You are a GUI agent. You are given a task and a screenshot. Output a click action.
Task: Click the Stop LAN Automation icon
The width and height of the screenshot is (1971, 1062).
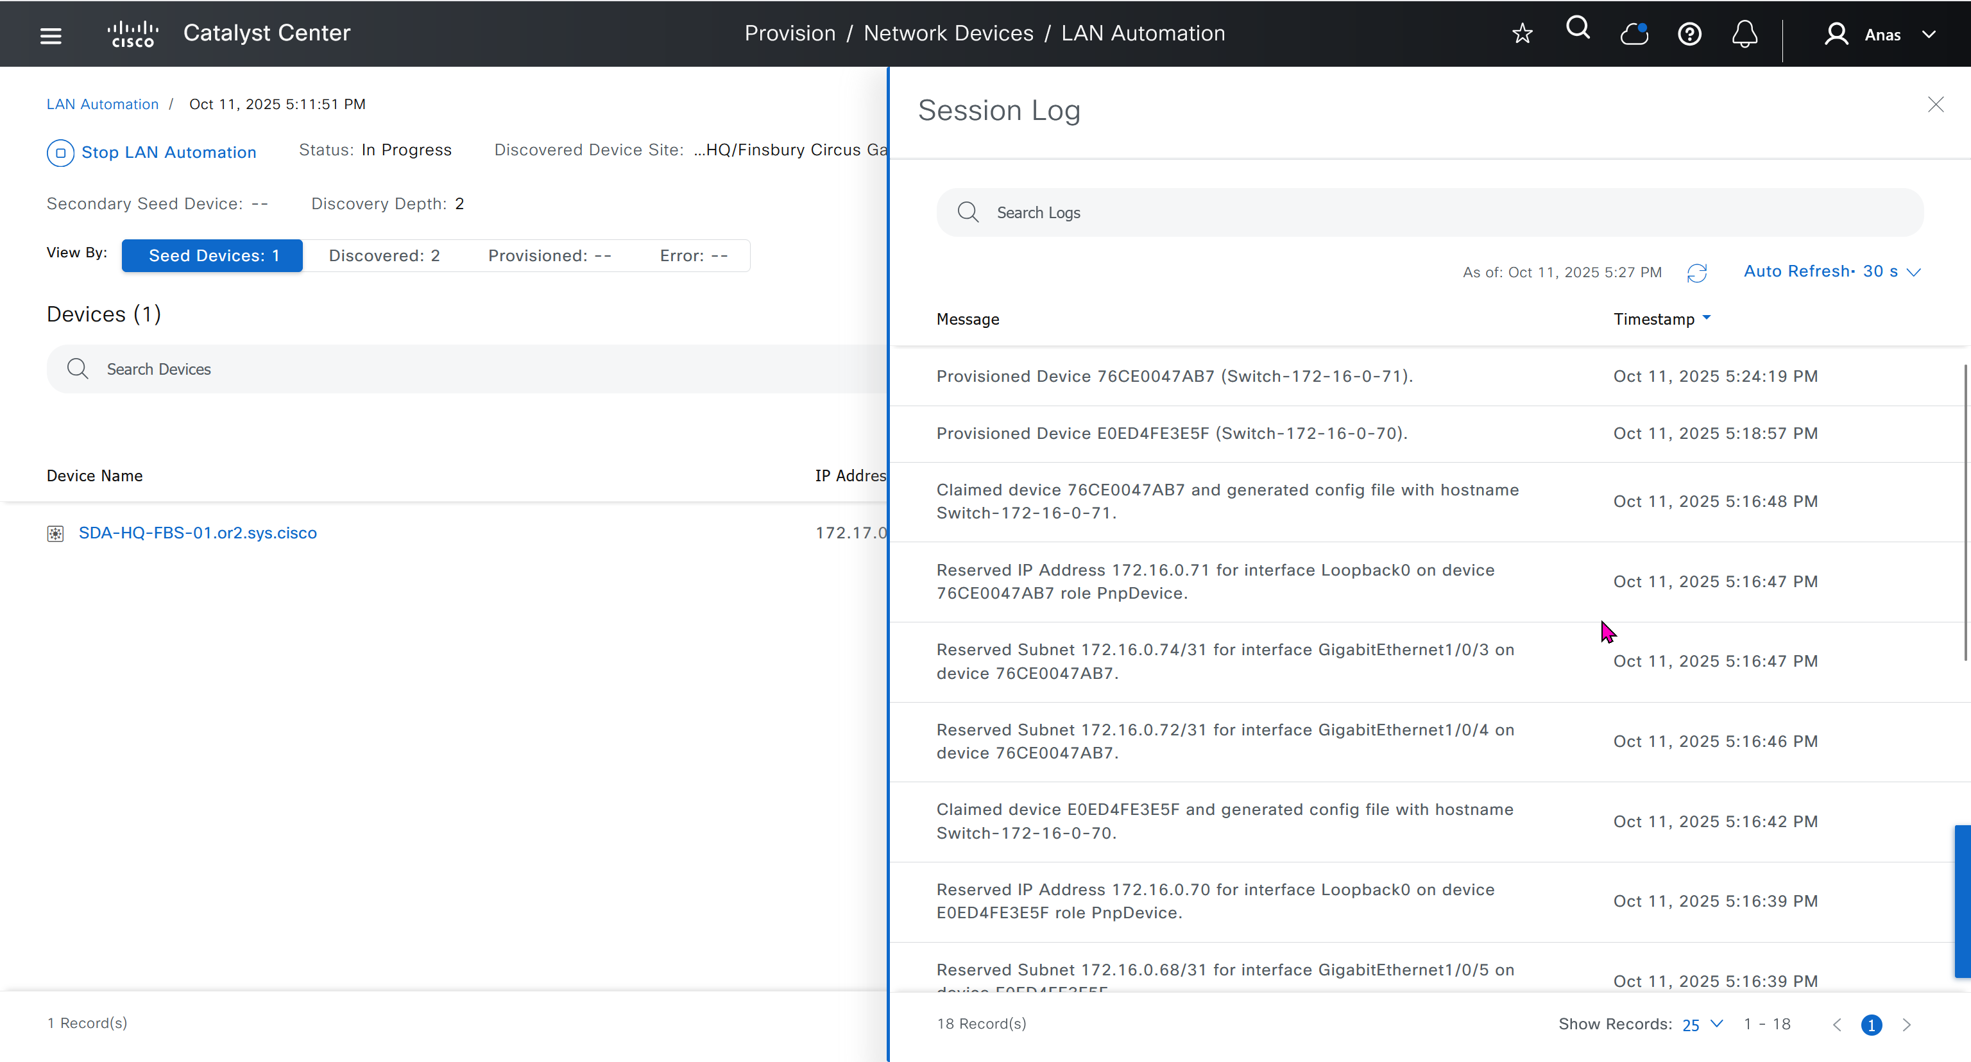point(60,153)
